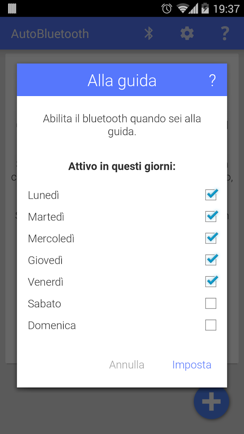Tap the Alla guida dialog title

(x=122, y=81)
